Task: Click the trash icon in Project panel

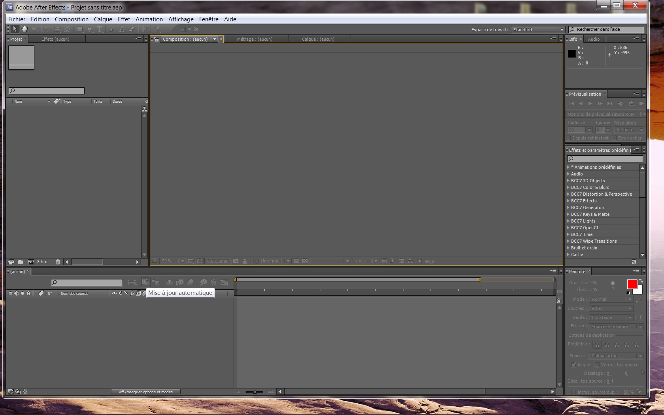Action: (x=58, y=262)
